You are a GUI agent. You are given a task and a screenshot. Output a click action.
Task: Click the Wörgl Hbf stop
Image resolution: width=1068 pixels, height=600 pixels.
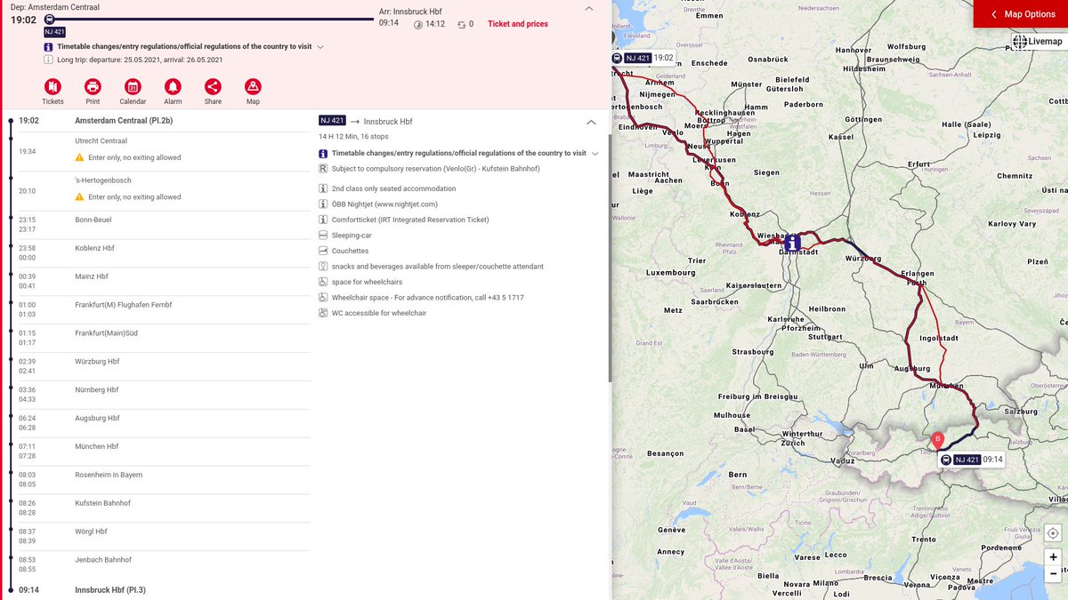click(x=92, y=532)
